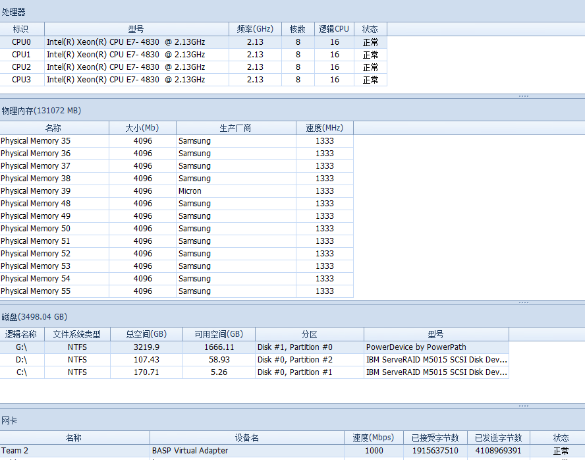The image size is (585, 460).
Task: Sort memory by 生产厂商 column header
Action: [x=235, y=128]
